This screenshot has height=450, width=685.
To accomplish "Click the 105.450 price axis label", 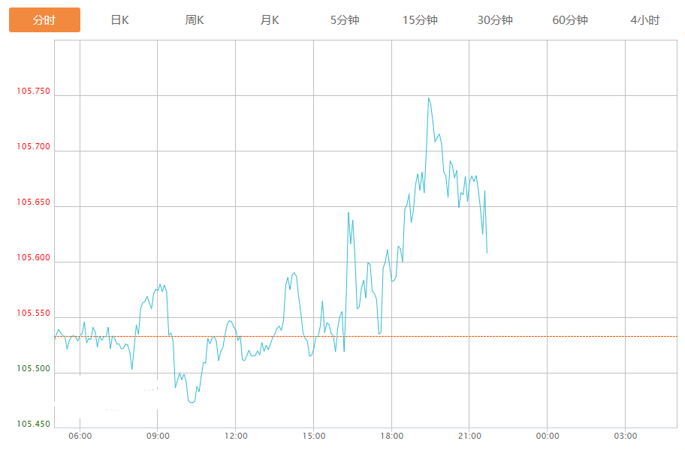I will [32, 424].
